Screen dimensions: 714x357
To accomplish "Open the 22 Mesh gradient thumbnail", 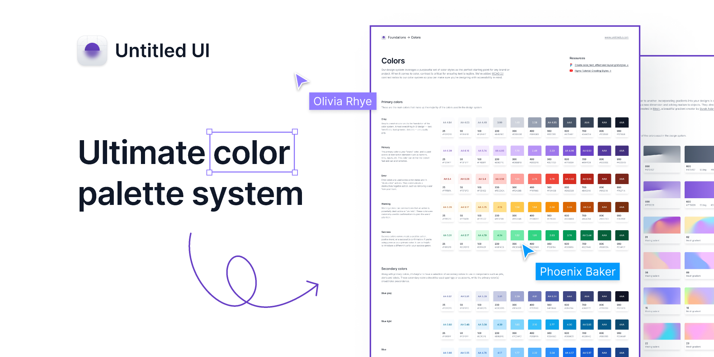I will coord(662,331).
